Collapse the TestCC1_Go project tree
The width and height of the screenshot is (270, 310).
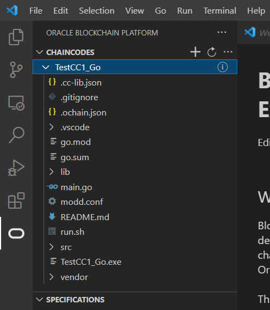point(46,67)
